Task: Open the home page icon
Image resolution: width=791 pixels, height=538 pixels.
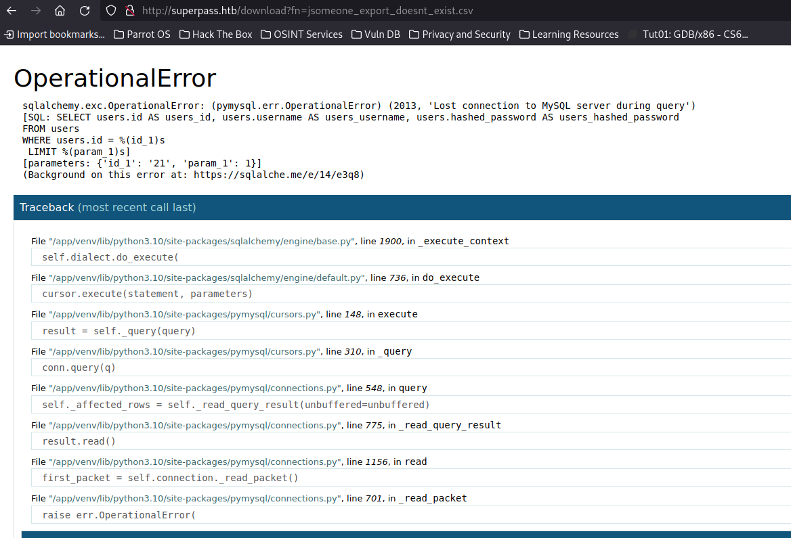Action: (60, 10)
